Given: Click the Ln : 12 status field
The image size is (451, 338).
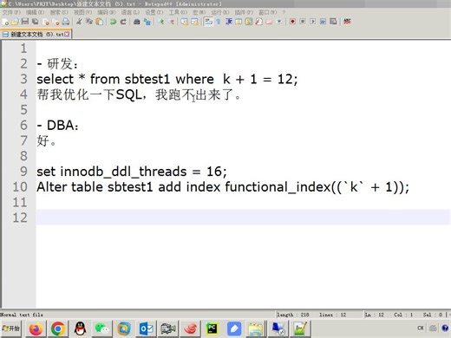Looking at the screenshot, I should (374, 315).
